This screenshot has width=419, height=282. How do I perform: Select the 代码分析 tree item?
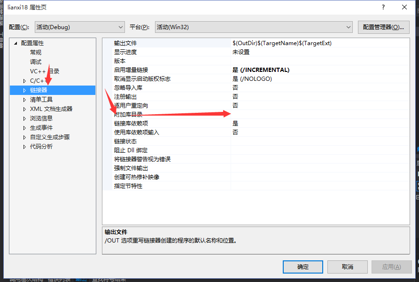coord(41,147)
